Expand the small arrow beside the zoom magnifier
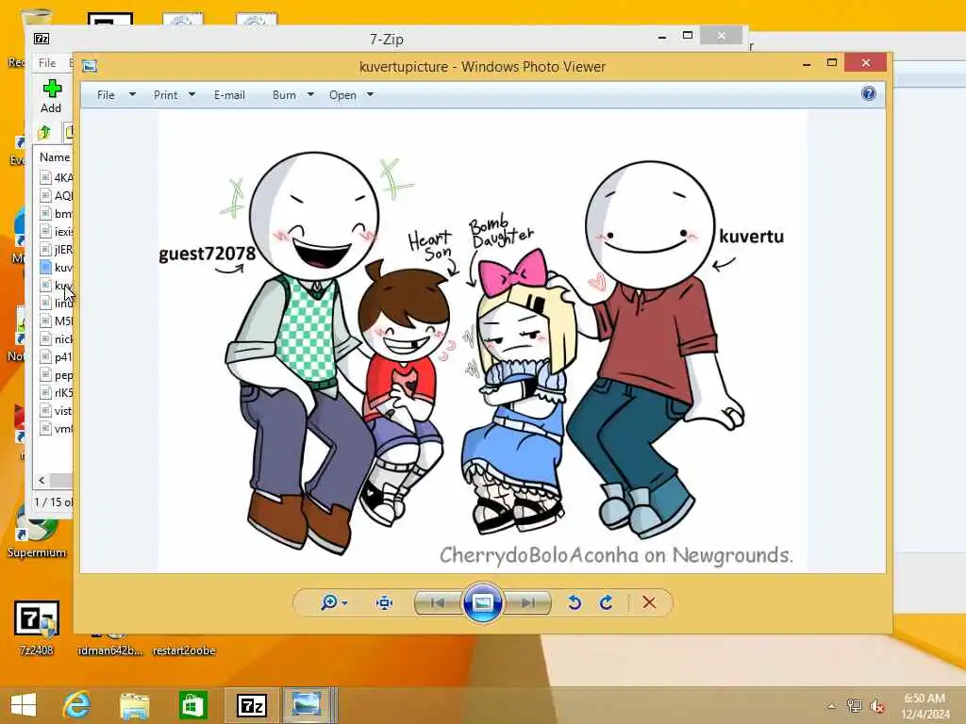This screenshot has width=966, height=724. pos(344,603)
